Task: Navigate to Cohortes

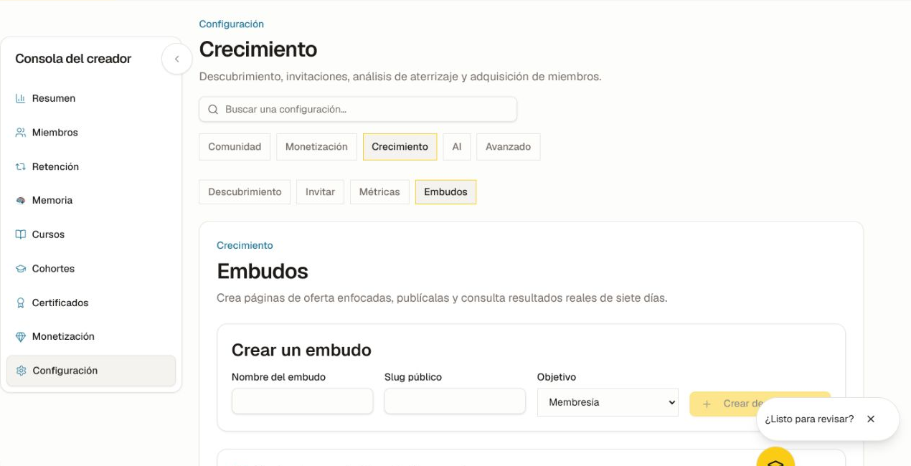Action: point(91,269)
